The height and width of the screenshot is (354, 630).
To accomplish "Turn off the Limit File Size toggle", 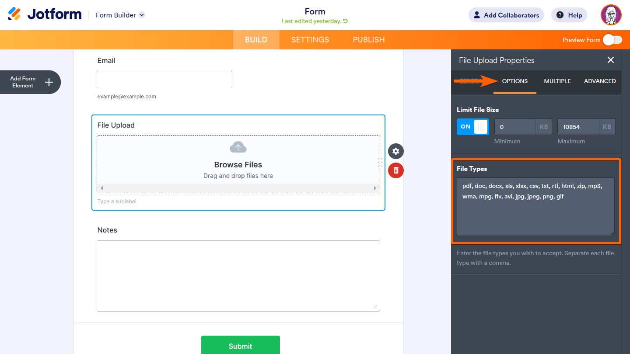I will (x=472, y=127).
